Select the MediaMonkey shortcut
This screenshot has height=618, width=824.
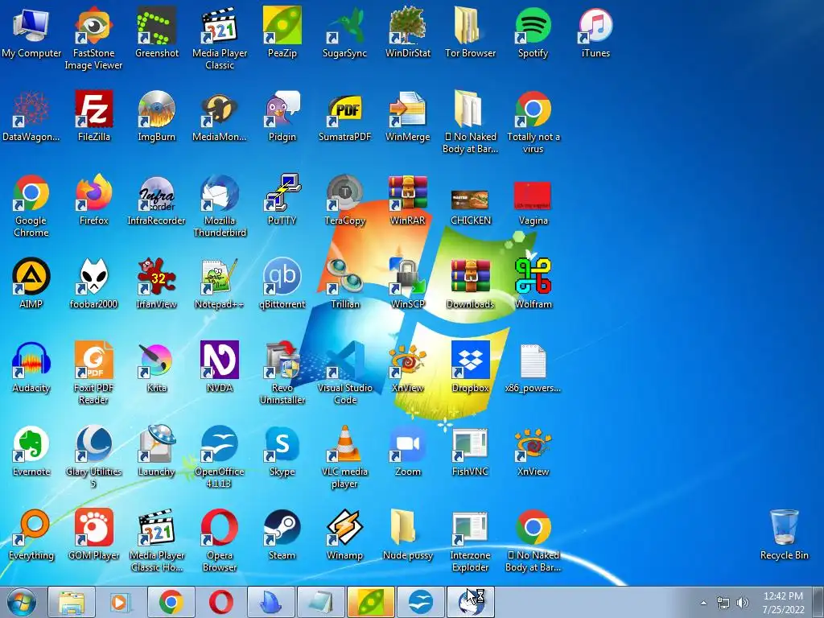pyautogui.click(x=219, y=116)
